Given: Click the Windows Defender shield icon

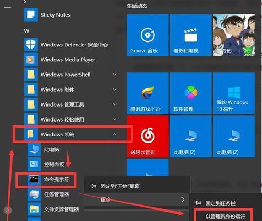Looking at the screenshot, I should coord(31,45).
